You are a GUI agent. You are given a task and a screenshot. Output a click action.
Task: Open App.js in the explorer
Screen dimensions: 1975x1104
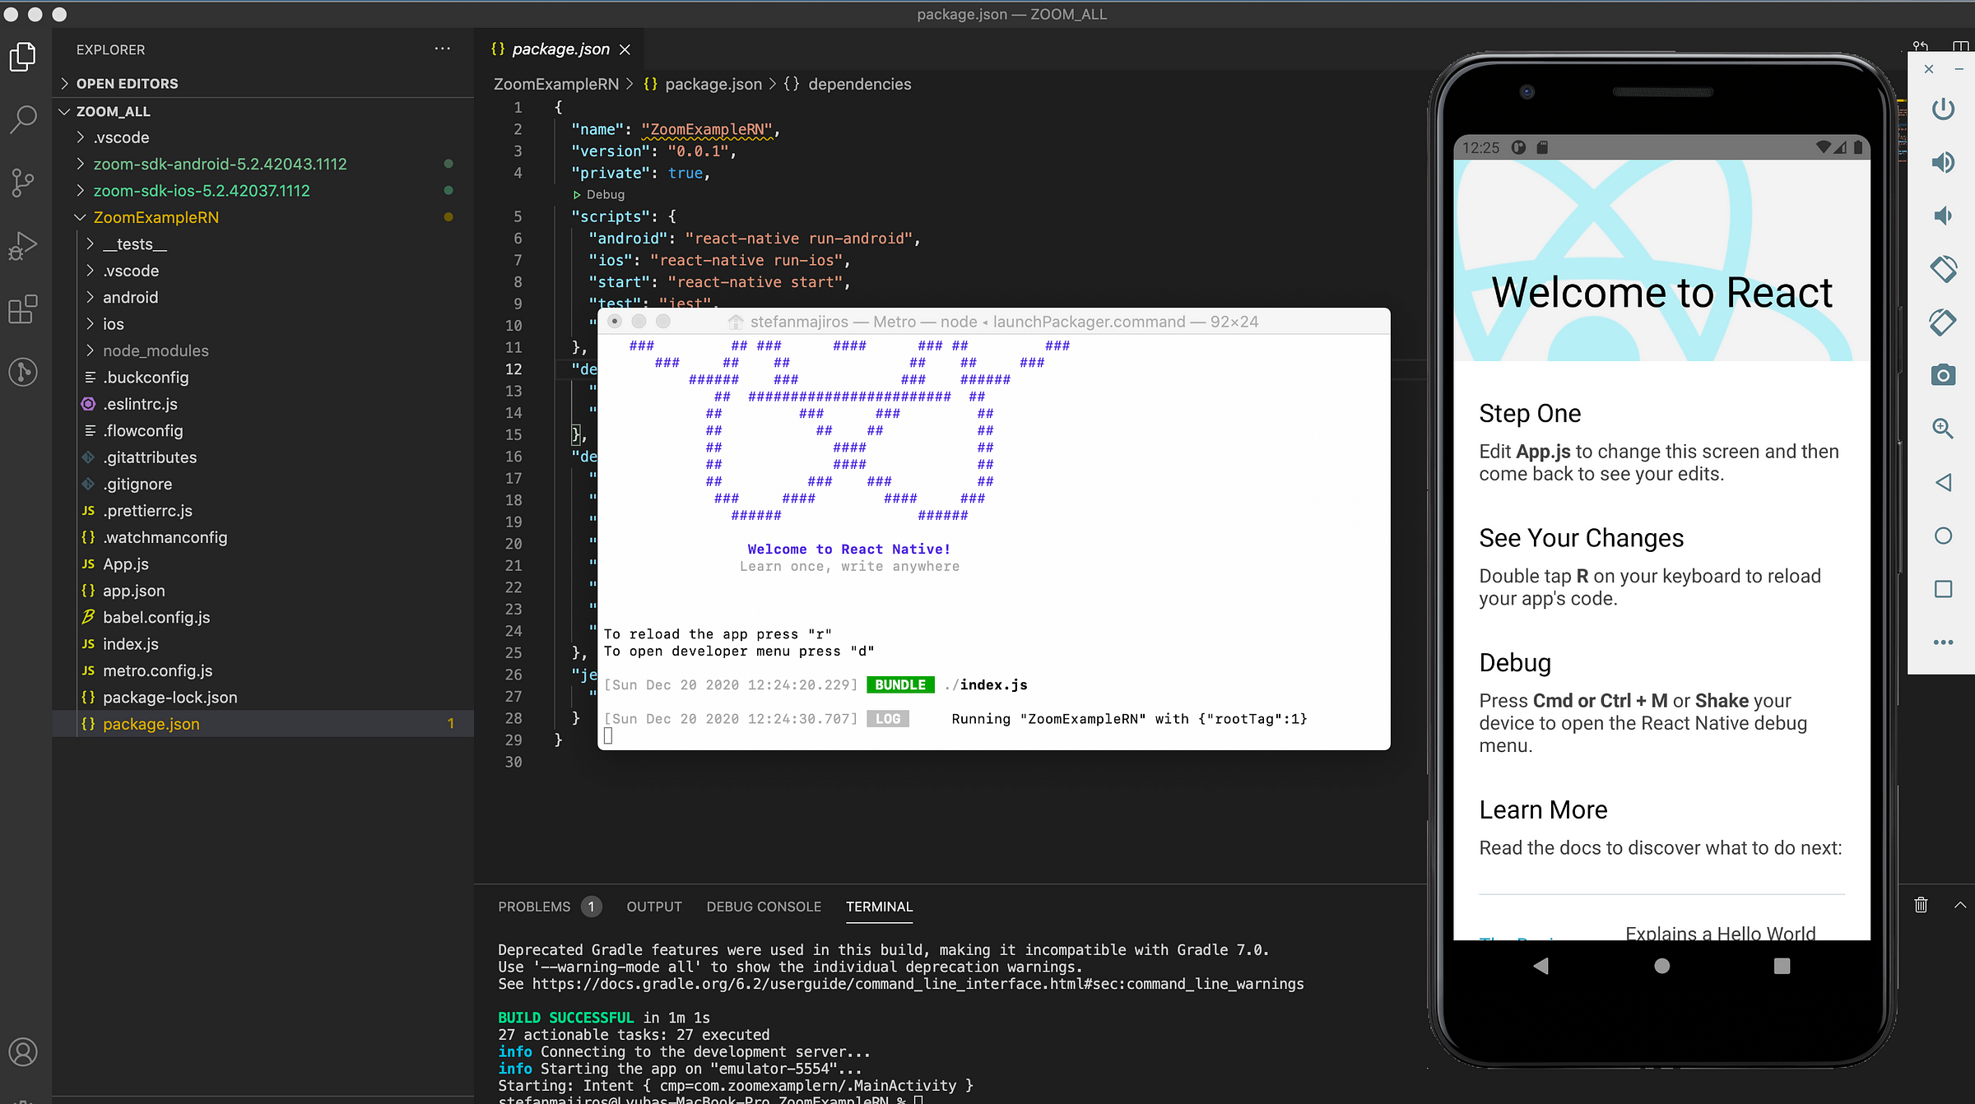(126, 564)
